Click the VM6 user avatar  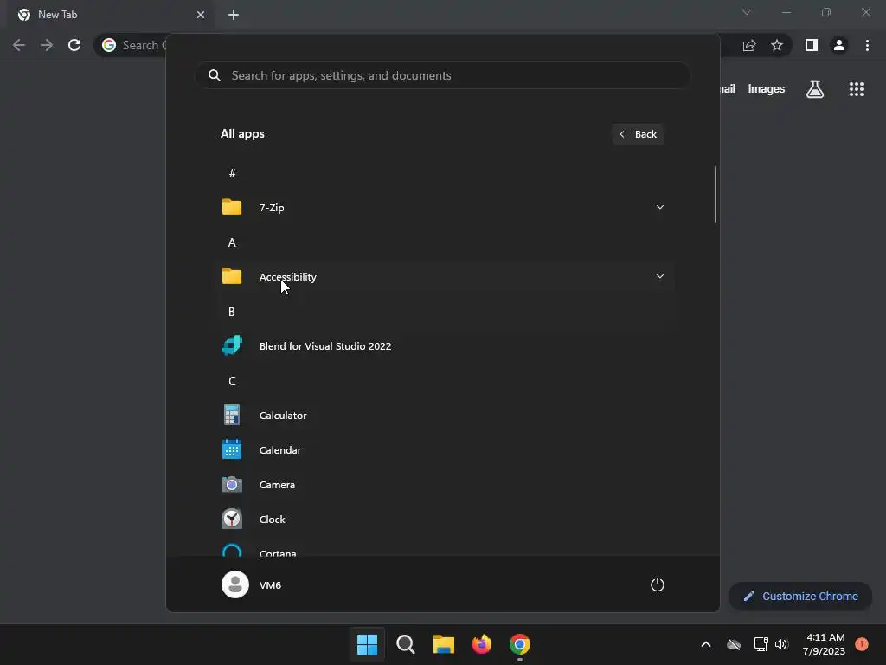[235, 584]
